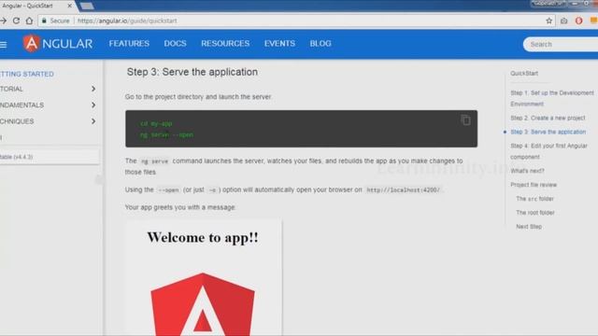Open the RESOURCES nav item
The image size is (598, 336).
pos(225,44)
